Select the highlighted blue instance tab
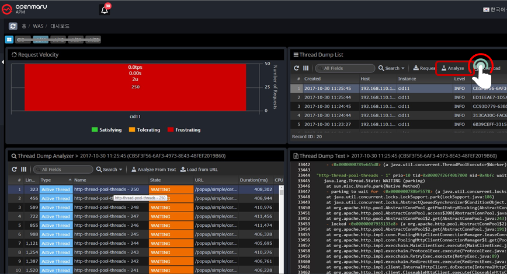The height and width of the screenshot is (274, 507). (40, 40)
